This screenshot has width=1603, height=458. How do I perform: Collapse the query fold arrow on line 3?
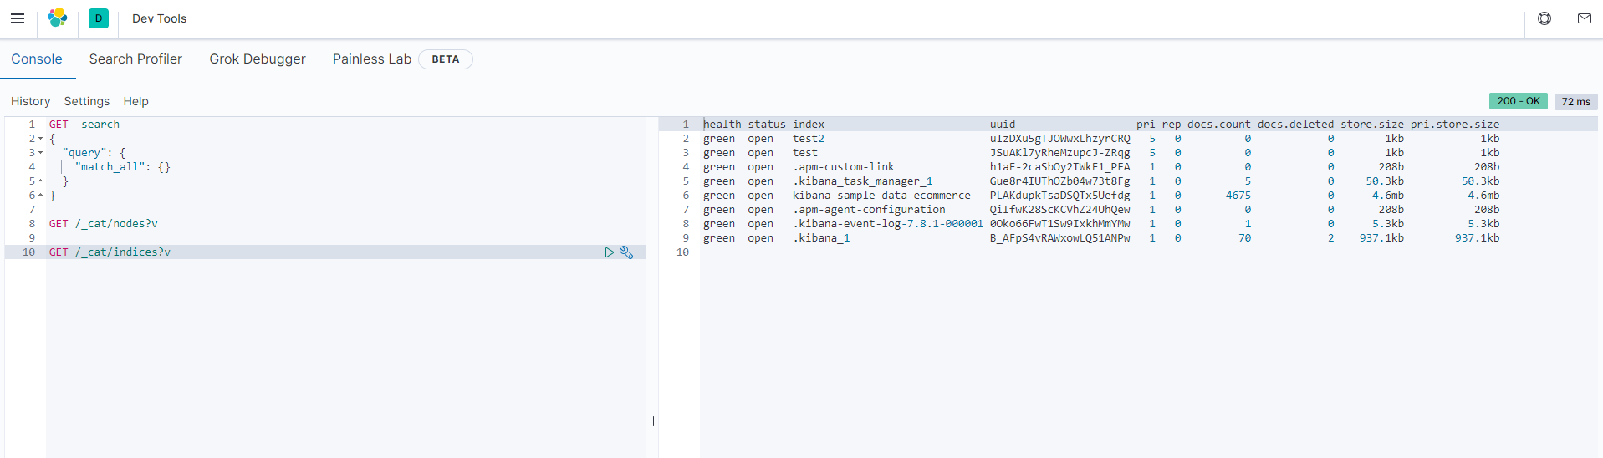[x=40, y=153]
